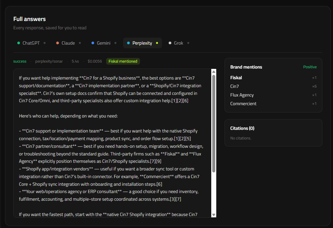Click the Citations (0) heading
This screenshot has width=333, height=228.
pyautogui.click(x=242, y=128)
